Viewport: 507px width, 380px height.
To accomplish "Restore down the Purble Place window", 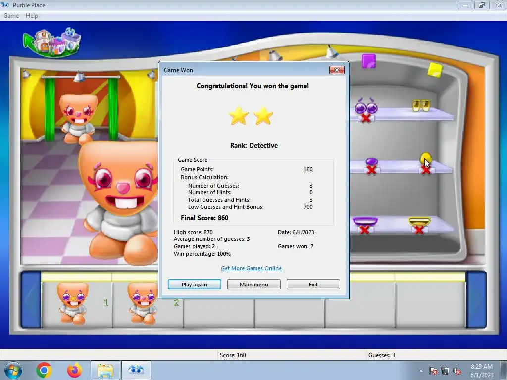I will point(482,5).
